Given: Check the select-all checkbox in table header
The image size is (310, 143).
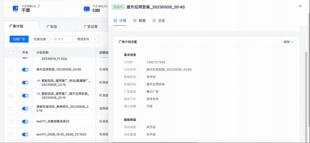Looking at the screenshot, I should pyautogui.click(x=11, y=53).
